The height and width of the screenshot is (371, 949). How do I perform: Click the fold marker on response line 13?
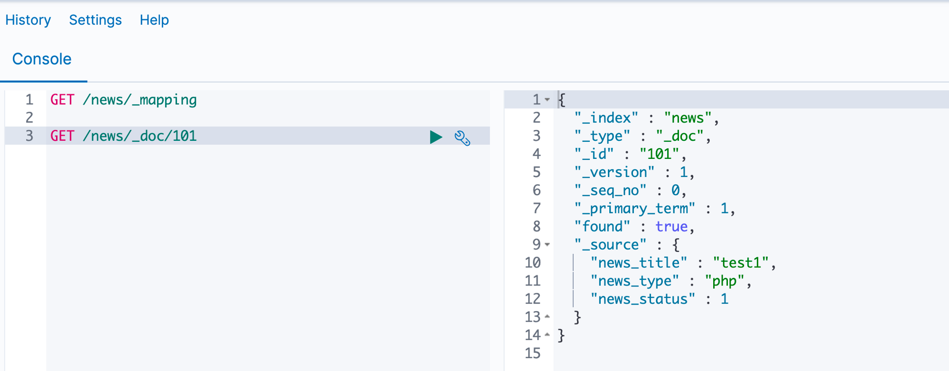pyautogui.click(x=547, y=316)
